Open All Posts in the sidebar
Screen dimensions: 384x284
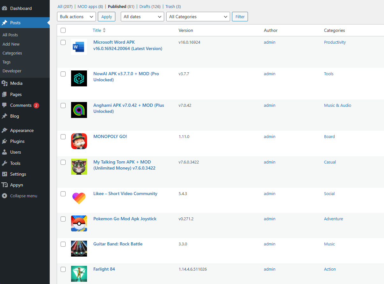click(10, 35)
